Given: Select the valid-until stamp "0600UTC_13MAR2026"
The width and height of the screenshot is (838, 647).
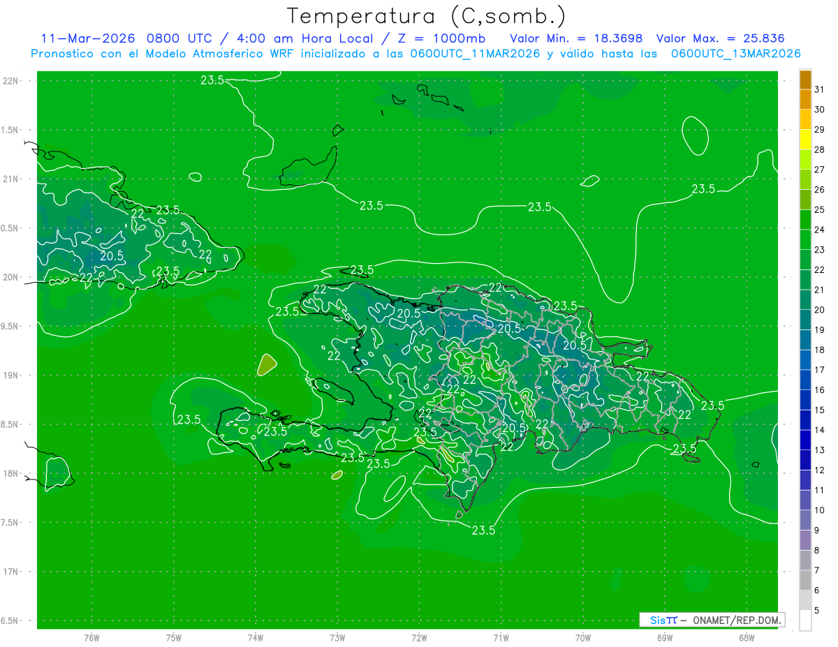Looking at the screenshot, I should pos(735,54).
